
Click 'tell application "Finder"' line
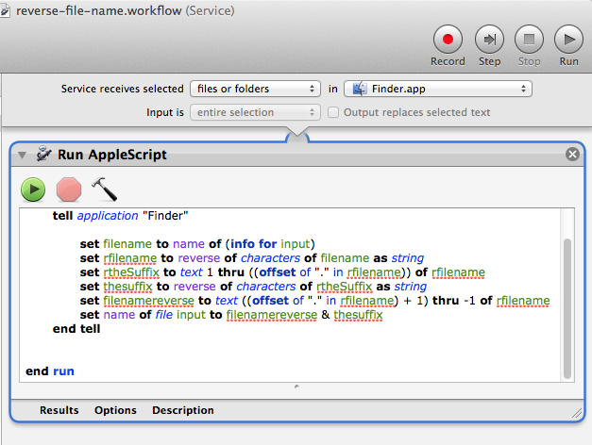(121, 216)
